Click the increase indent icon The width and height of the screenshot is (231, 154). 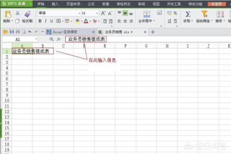(x=111, y=21)
